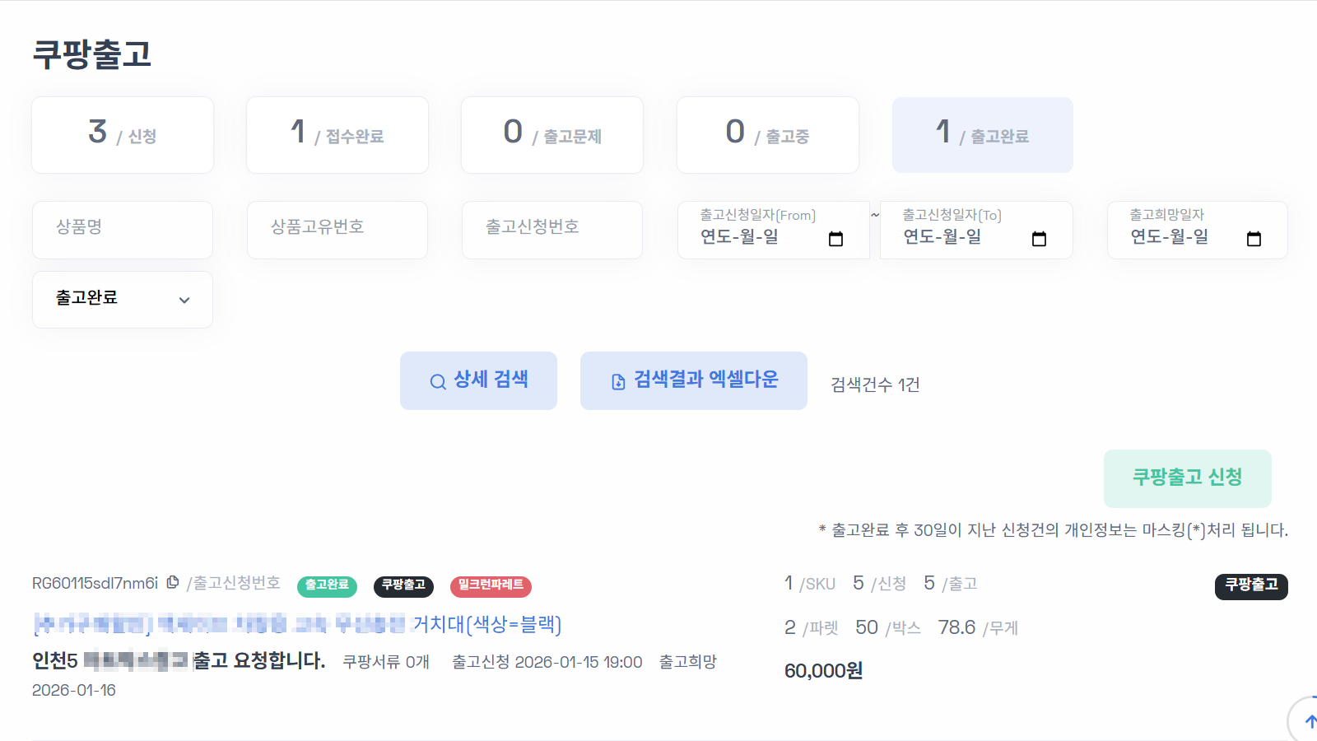Select the 3/신청 status card
This screenshot has height=741, width=1317.
(x=122, y=134)
